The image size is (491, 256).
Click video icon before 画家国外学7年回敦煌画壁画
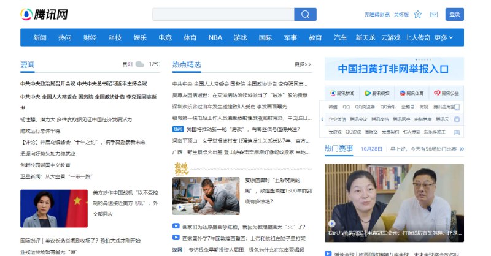point(176,238)
